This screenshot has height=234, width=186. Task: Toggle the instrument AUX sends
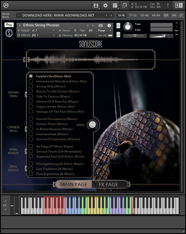tap(176, 31)
